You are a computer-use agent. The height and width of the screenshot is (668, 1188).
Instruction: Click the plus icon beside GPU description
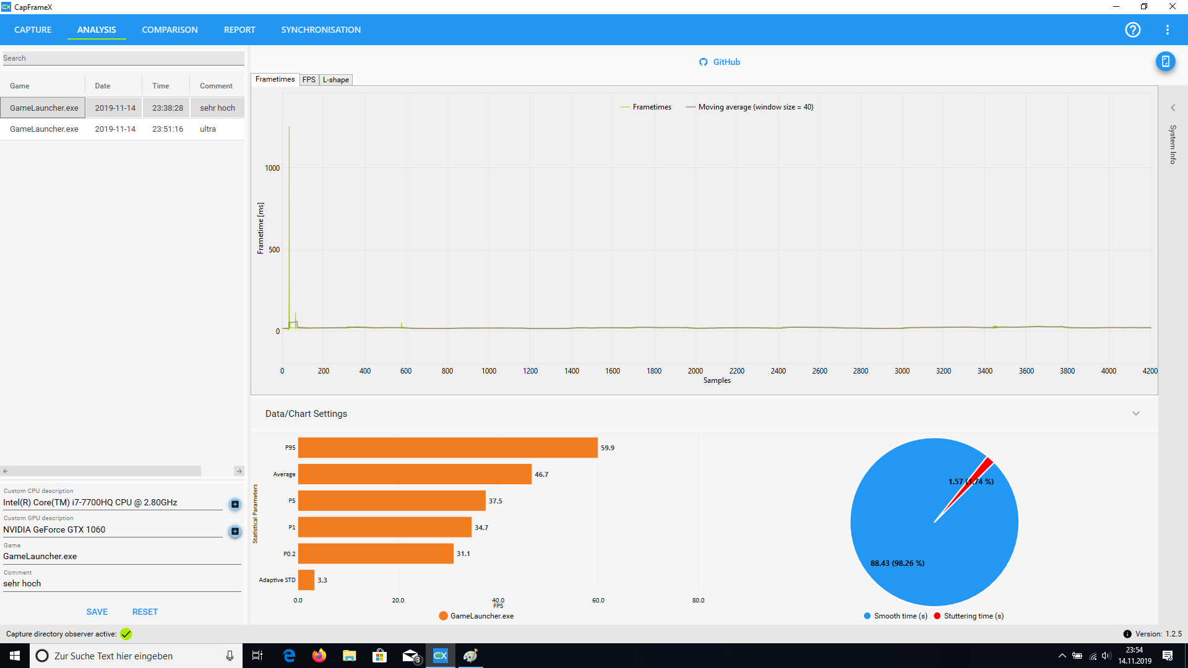click(235, 531)
